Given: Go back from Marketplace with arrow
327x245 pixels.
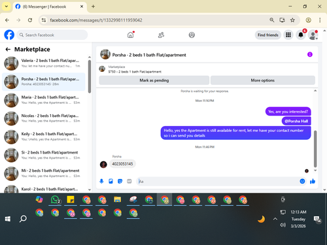Looking at the screenshot, I should point(8,50).
